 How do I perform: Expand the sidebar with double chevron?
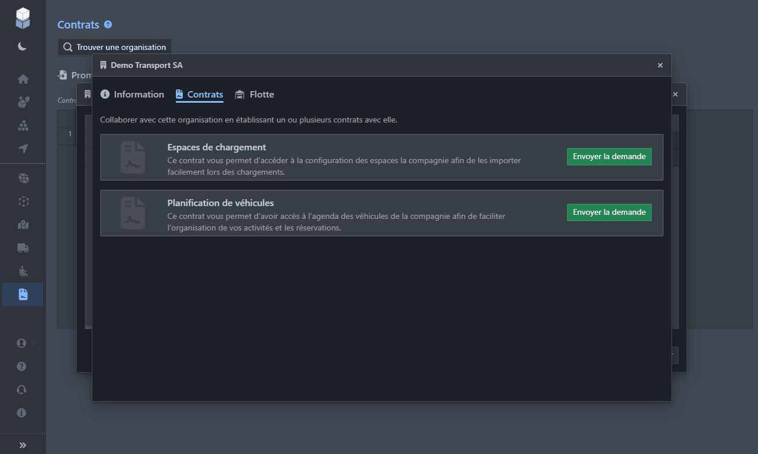click(x=23, y=445)
